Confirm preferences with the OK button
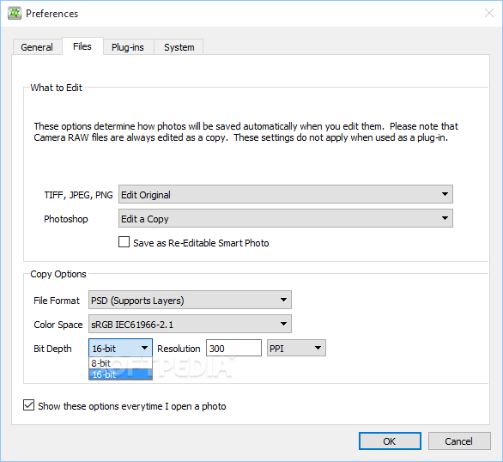Screen dimensions: 503x462 (390, 441)
